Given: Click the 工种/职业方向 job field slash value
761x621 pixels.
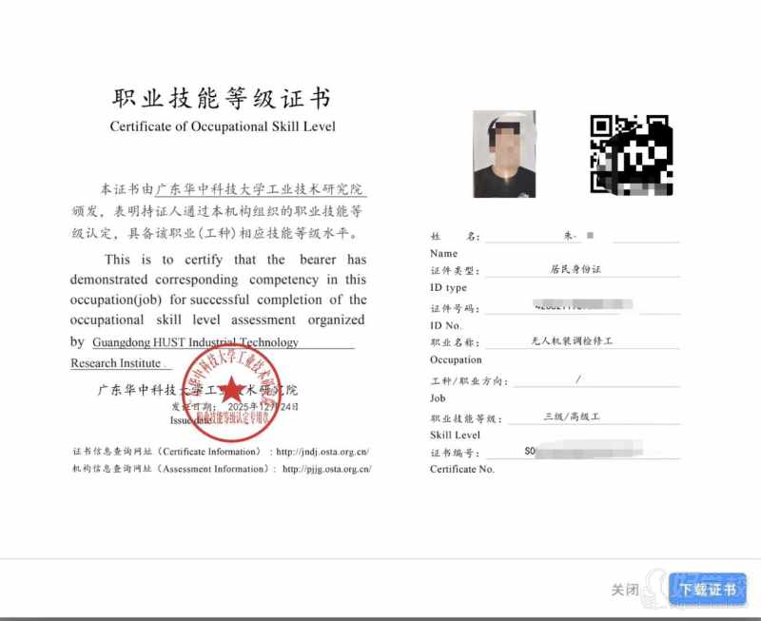Looking at the screenshot, I should pos(577,379).
